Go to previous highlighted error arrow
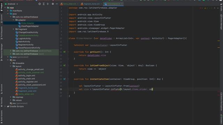This screenshot has height=125, width=223. click(x=215, y=8)
